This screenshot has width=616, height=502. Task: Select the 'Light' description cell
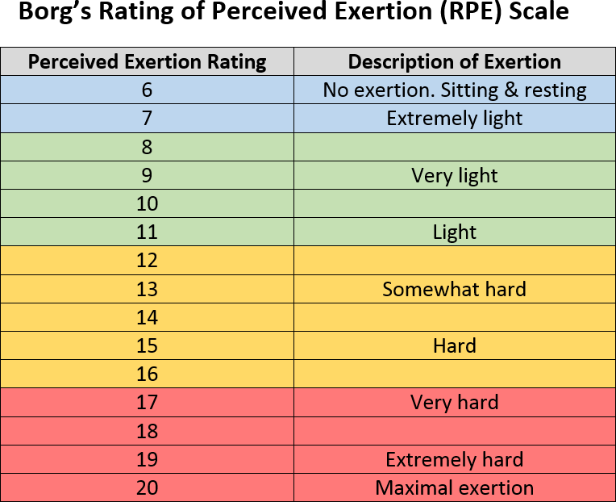[454, 232]
